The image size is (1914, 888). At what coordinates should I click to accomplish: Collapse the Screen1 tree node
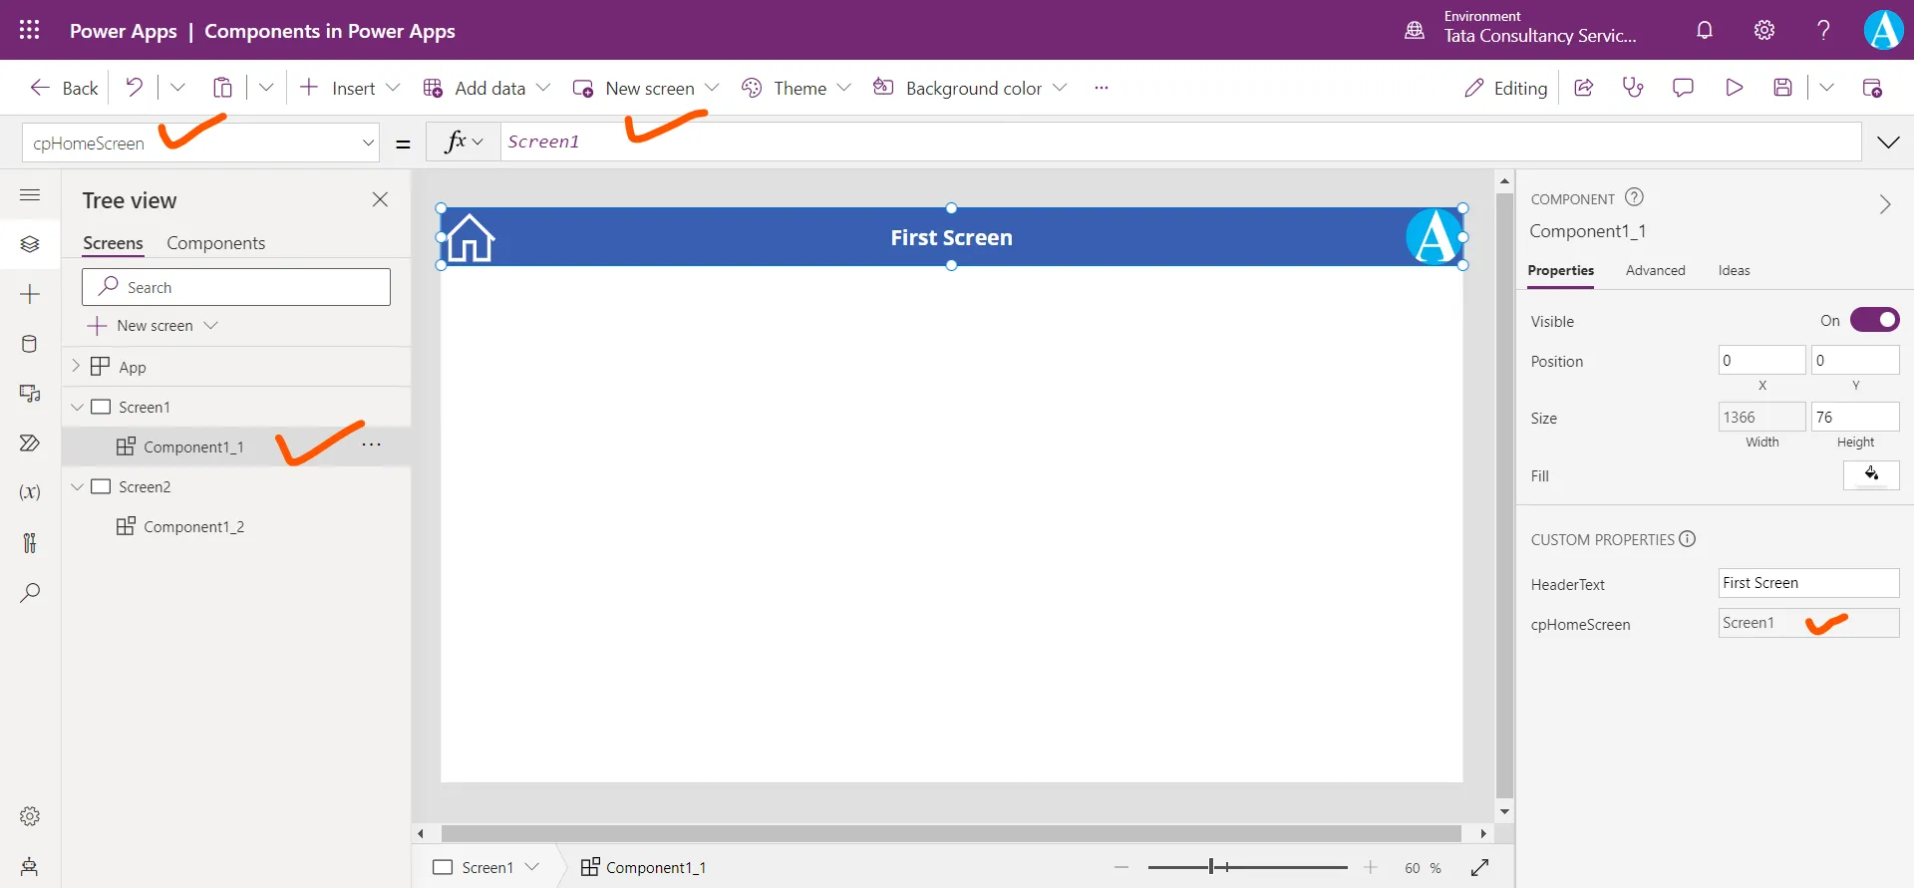click(77, 407)
